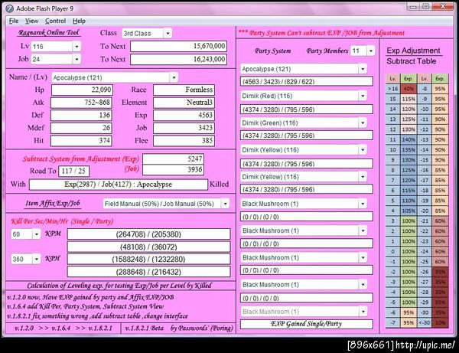This screenshot has height=353, width=459.
Task: Click the Exp field 4563
Action: (184, 115)
